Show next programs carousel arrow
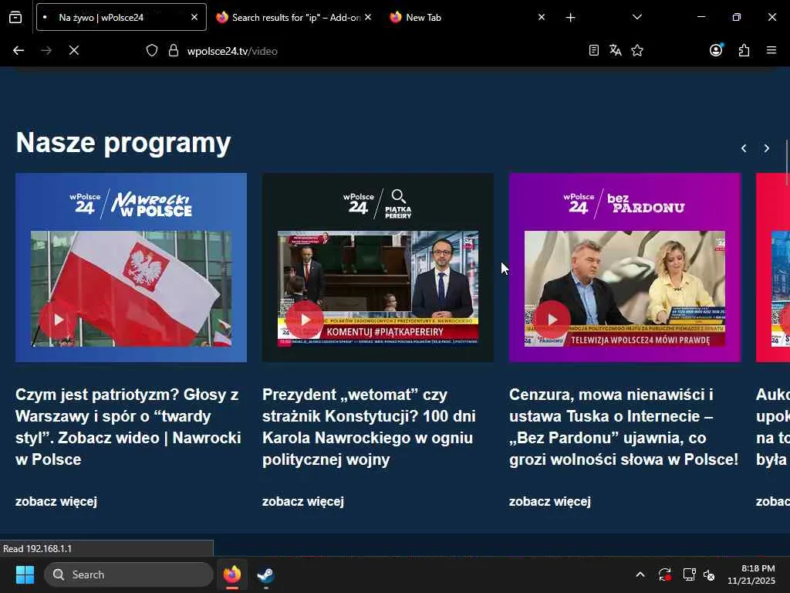 (766, 148)
